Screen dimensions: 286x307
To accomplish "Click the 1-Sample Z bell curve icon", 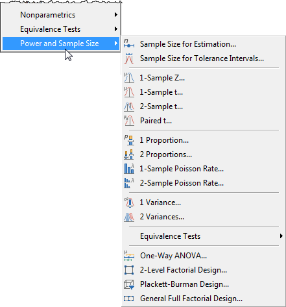I will pos(129,78).
